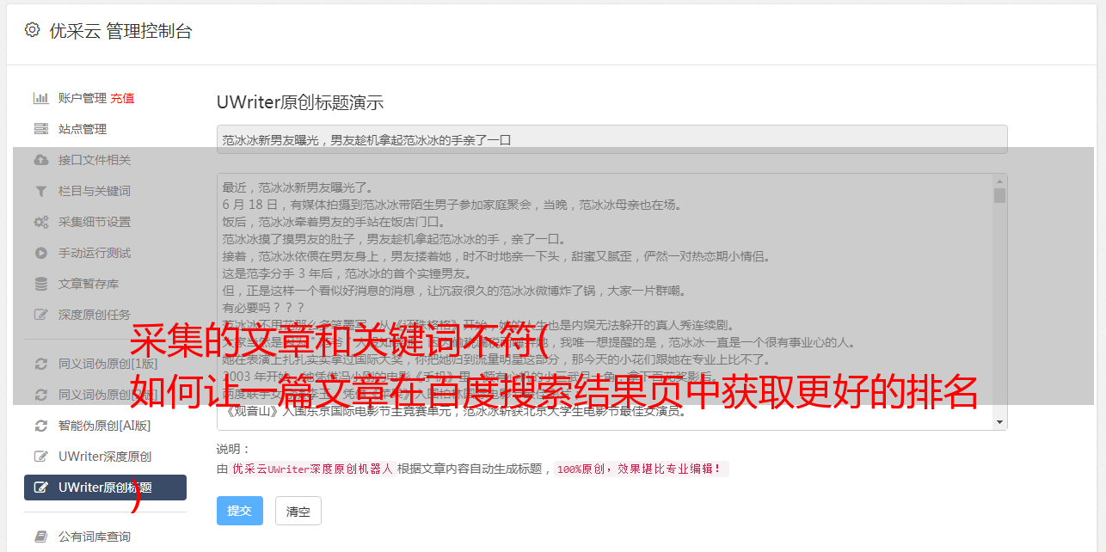Click the red 充值 link

[122, 98]
